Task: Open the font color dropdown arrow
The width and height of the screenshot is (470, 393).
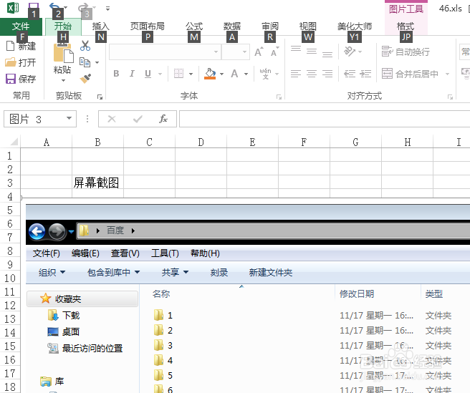Action: point(246,74)
